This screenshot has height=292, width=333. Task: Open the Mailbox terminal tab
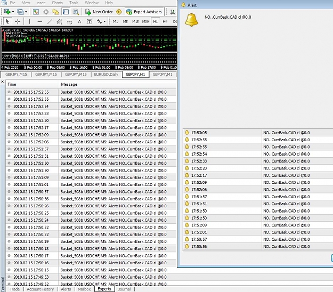84,289
